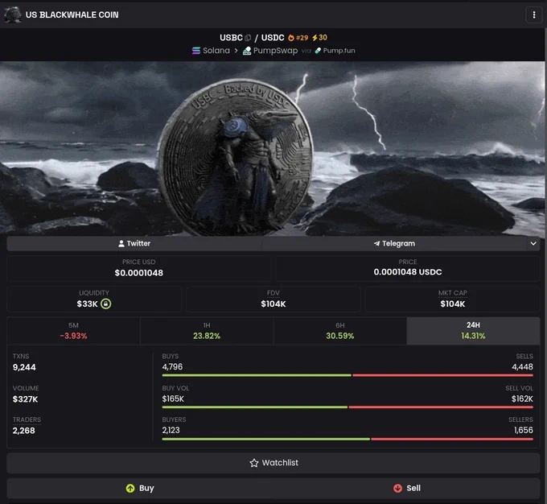Click the Solana chain logo

coord(196,51)
